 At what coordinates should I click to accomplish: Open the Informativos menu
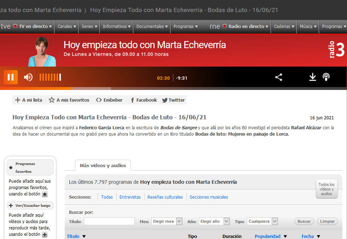point(117,27)
